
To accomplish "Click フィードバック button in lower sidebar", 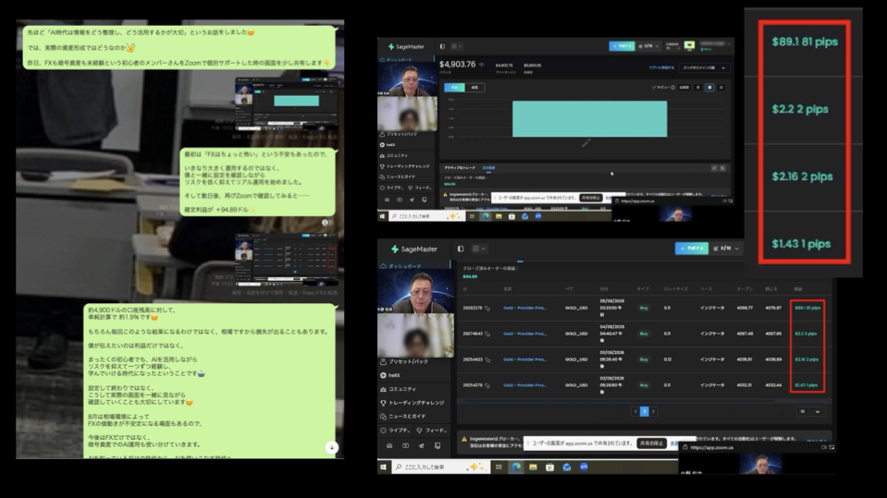I will click(432, 431).
